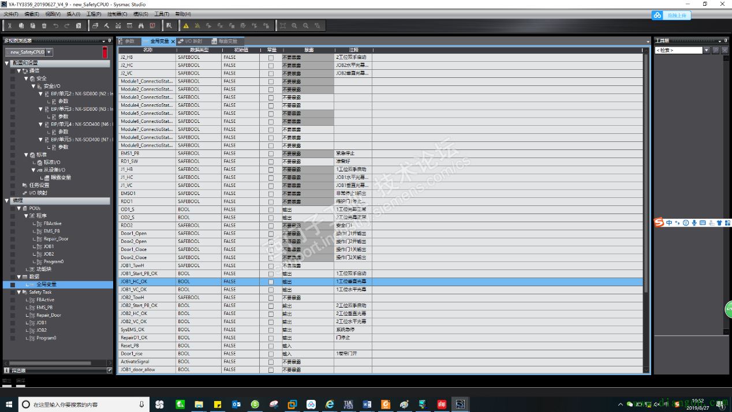Viewport: 732px width, 412px height.
Task: Click the toolbox search input field
Action: [x=678, y=51]
